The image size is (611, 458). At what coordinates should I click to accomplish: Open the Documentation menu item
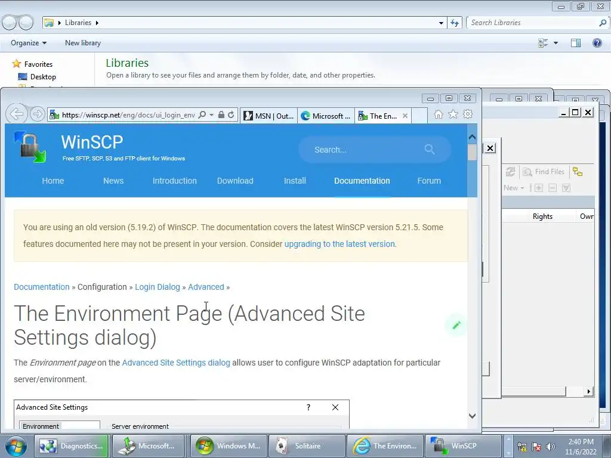[362, 181]
